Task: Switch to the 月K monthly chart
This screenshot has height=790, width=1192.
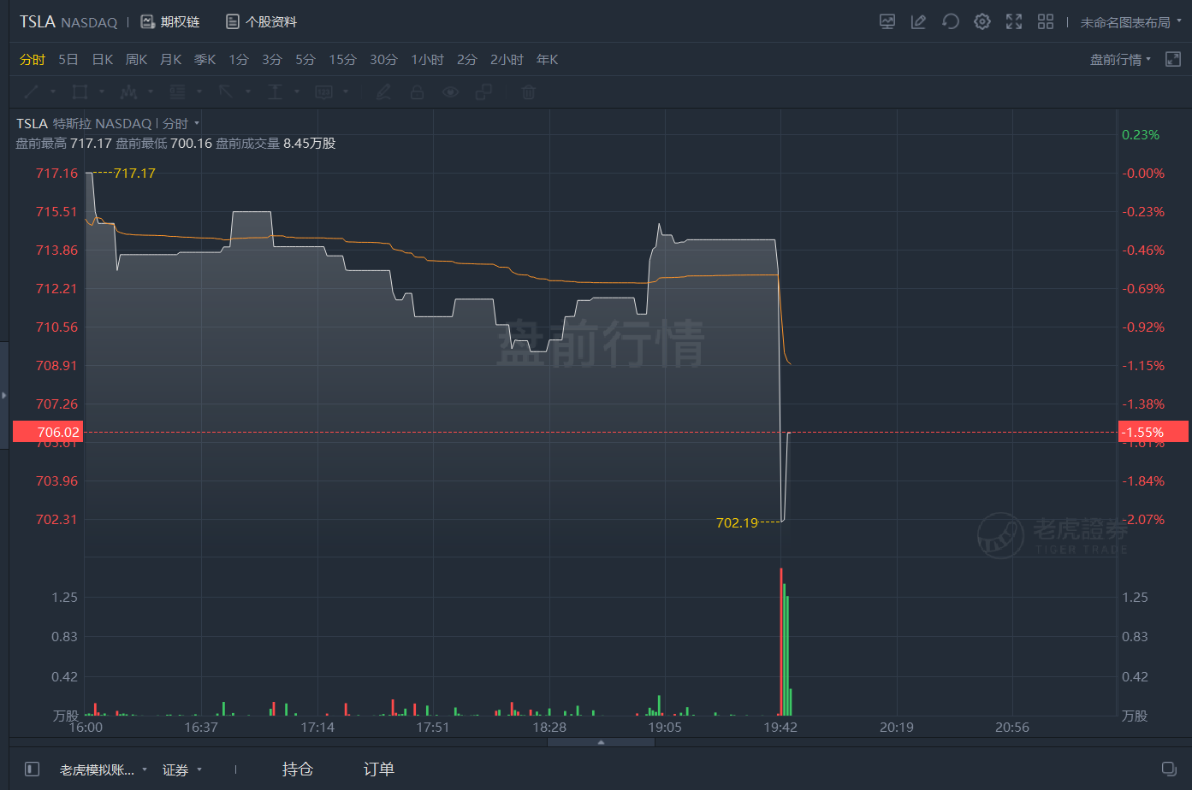Action: pos(170,59)
